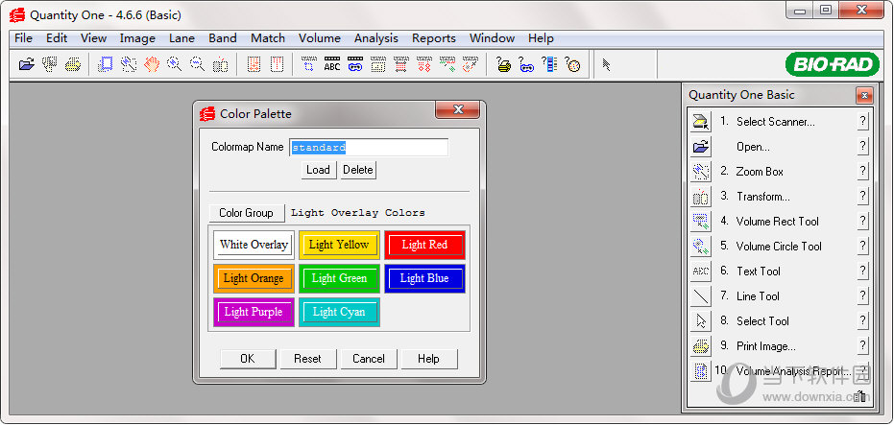Screen dimensions: 894x425
Task: Pick the Light Green color swatch
Action: 339,278
